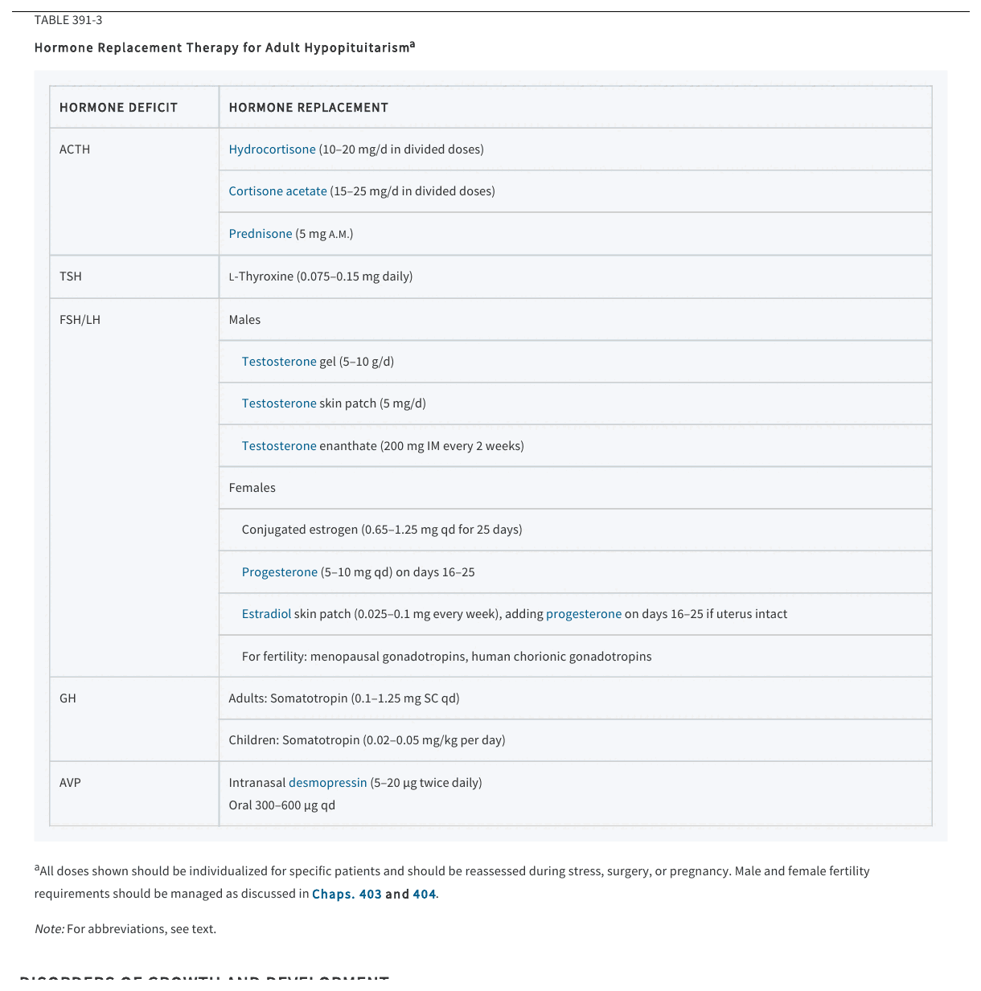Click the HORMONE DEFICIT column header

click(x=118, y=108)
